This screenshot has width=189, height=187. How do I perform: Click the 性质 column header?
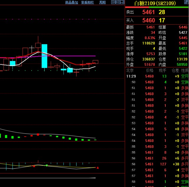click(x=185, y=71)
